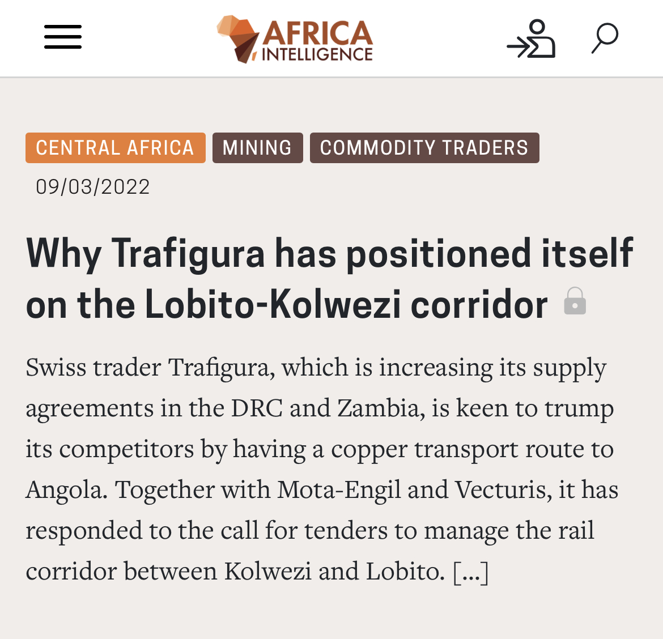663x639 pixels.
Task: Click the word Zambia in the summary
Action: 381,408
